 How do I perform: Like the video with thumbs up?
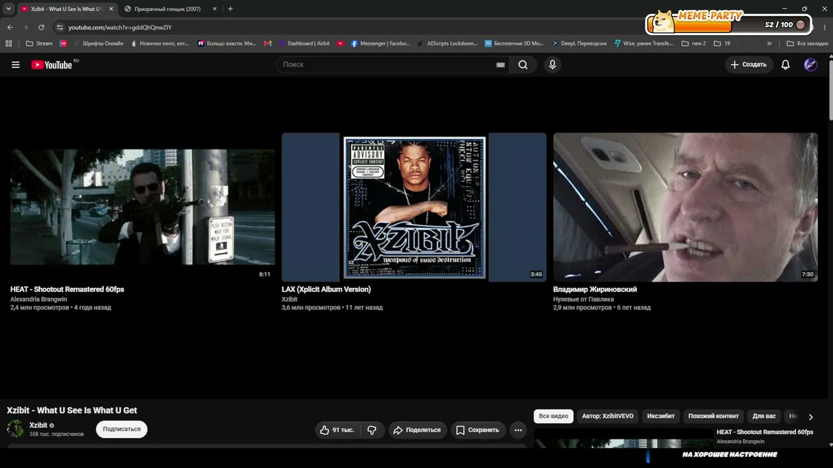[336, 430]
